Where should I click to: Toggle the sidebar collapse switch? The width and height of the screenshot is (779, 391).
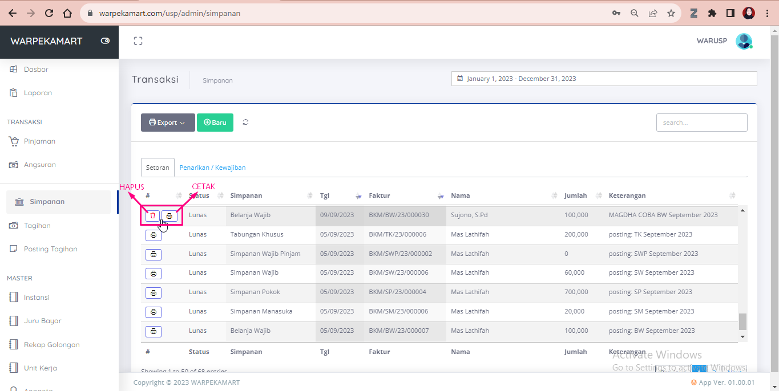point(105,41)
